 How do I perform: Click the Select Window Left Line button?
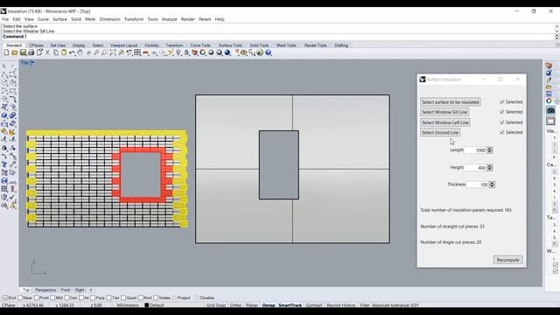tap(445, 122)
